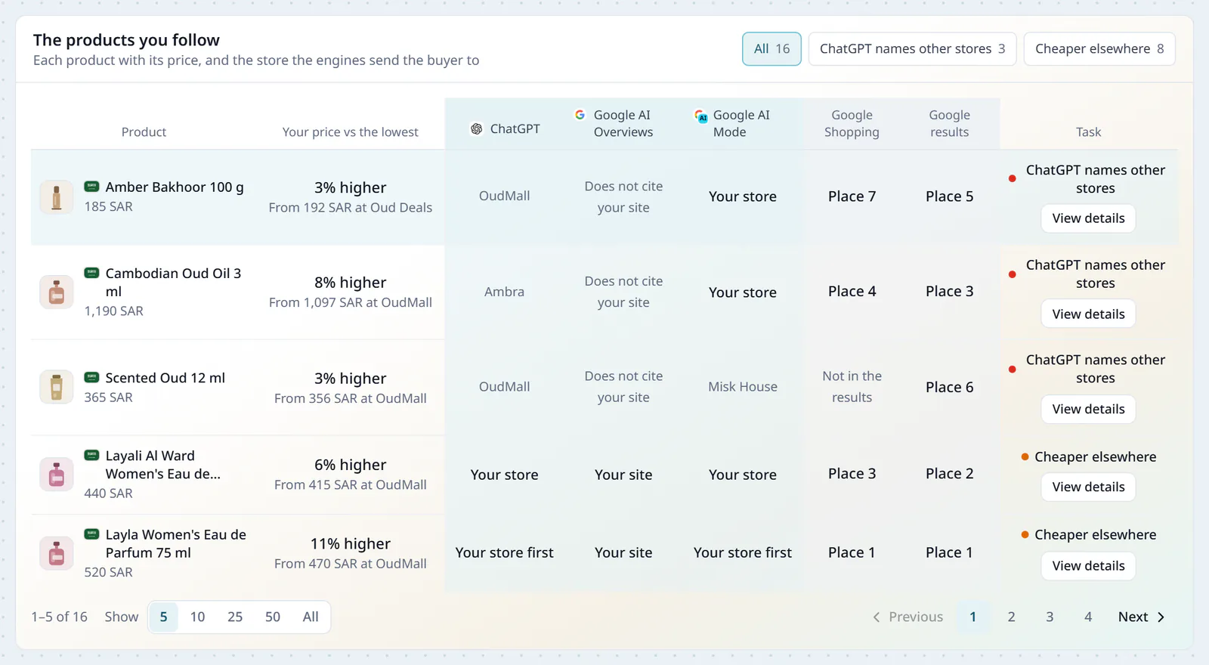The image size is (1209, 665).
Task: Go to page 2
Action: pyautogui.click(x=1011, y=617)
